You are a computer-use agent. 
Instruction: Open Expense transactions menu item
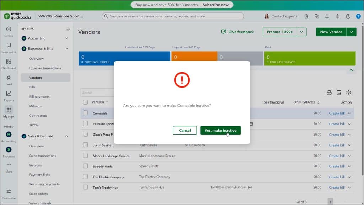pyautogui.click(x=45, y=68)
